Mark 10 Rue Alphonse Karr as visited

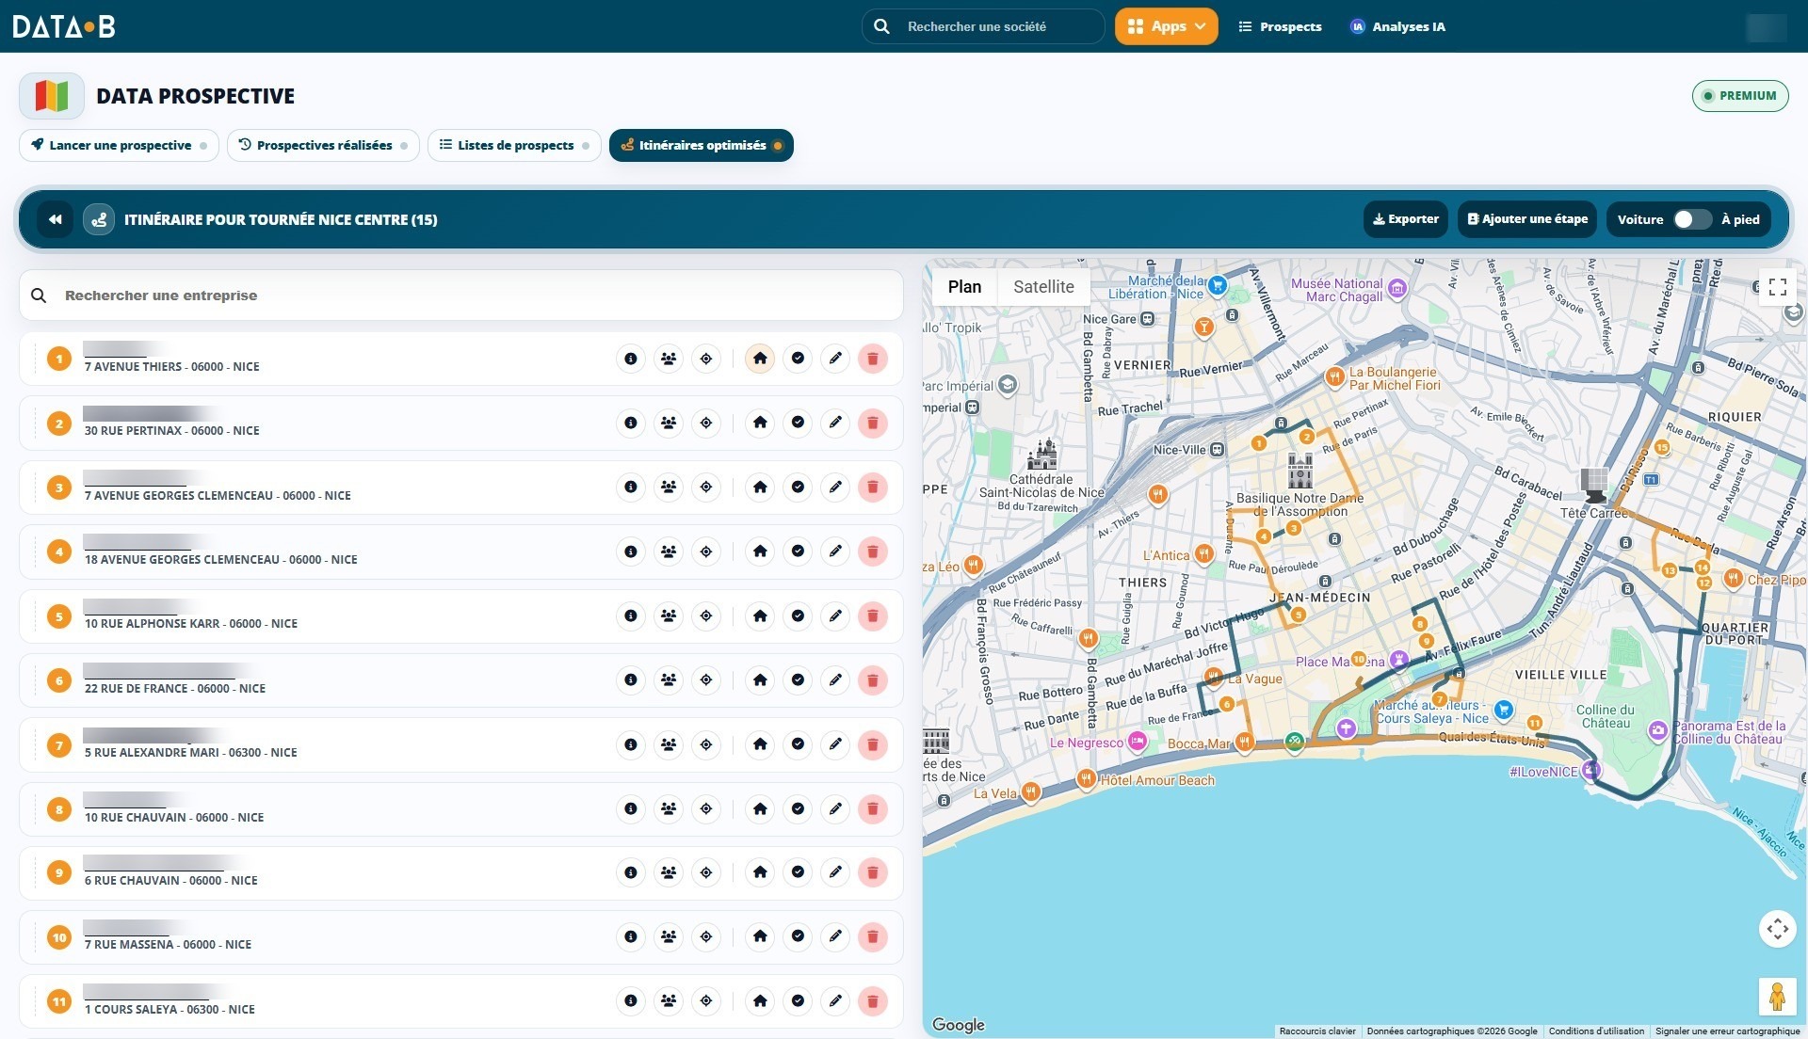pyautogui.click(x=798, y=615)
